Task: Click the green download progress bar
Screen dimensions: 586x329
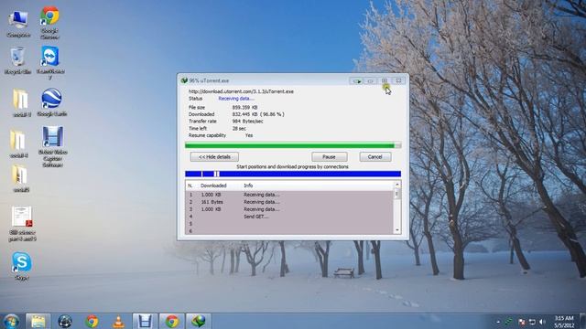Action: coord(293,145)
